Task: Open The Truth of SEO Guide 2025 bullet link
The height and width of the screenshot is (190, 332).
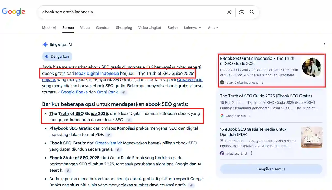Action: coord(79,113)
